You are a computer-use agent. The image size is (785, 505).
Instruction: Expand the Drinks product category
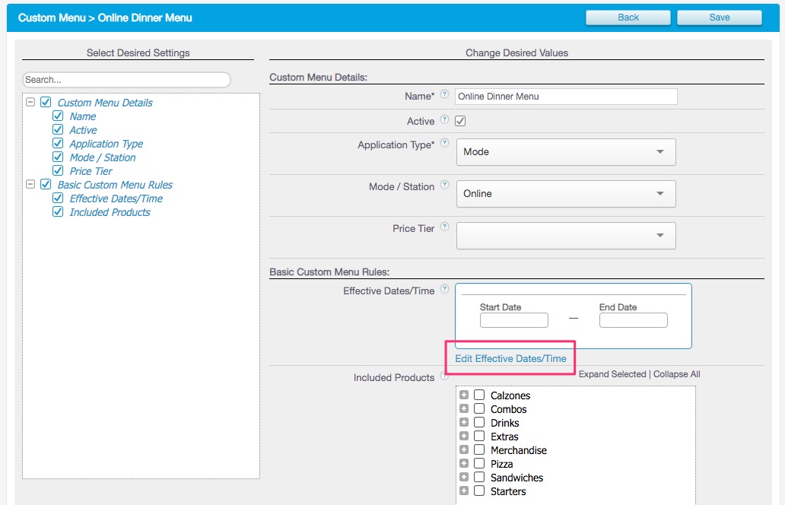465,422
